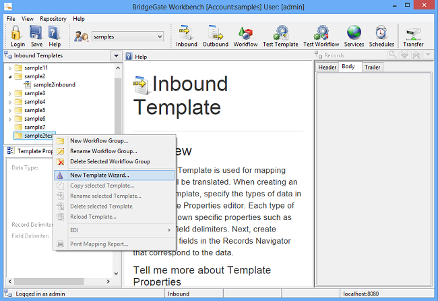Expand the sample11 folder
Image resolution: width=438 pixels, height=301 pixels.
(x=10, y=68)
